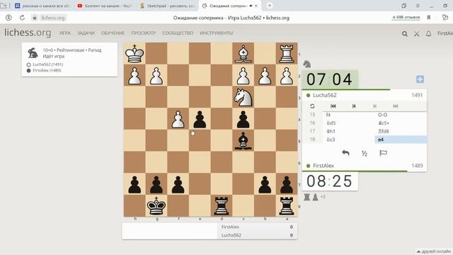Open the СООБЩЕСТВО menu

point(178,33)
